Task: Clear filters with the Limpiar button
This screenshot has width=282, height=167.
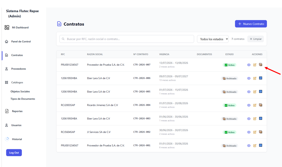Action: point(255,39)
